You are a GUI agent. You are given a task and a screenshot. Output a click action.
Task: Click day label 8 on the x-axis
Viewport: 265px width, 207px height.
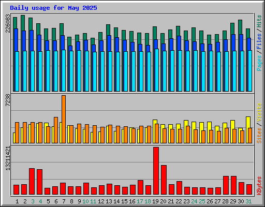point(71,201)
